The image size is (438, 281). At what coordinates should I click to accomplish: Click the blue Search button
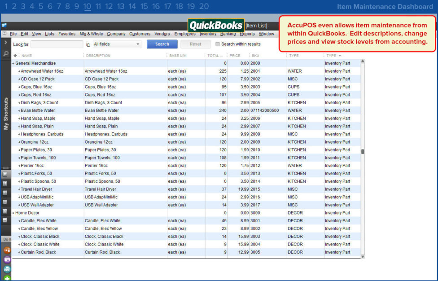tap(162, 44)
